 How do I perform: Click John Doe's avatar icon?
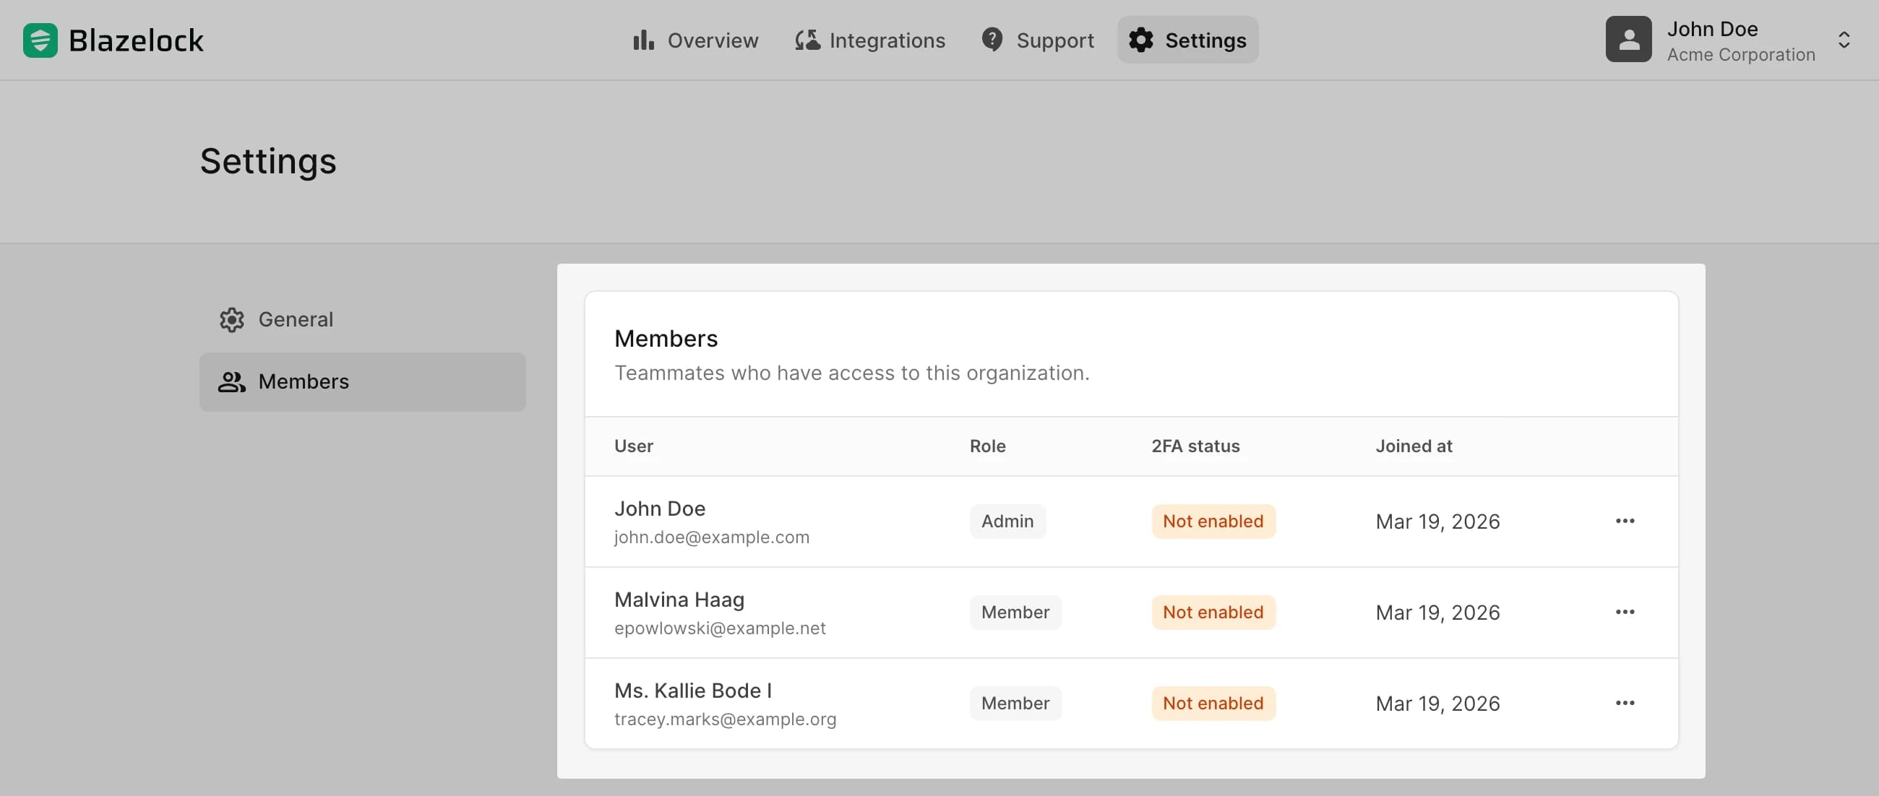point(1628,39)
